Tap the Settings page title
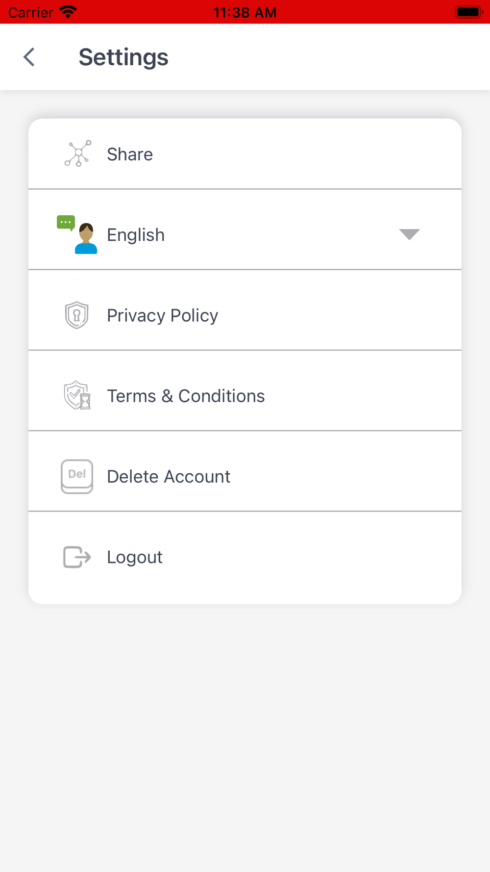The width and height of the screenshot is (490, 872). tap(123, 57)
